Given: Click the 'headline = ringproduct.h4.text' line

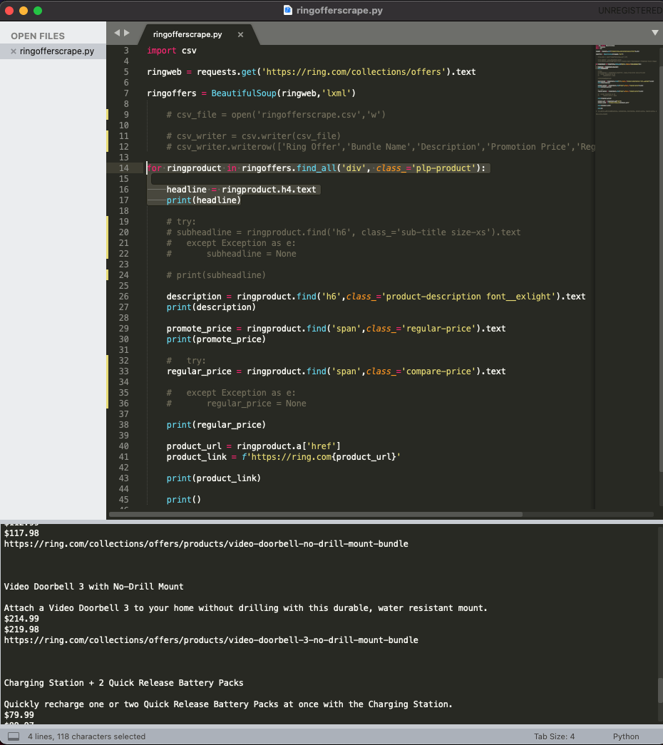Looking at the screenshot, I should (241, 190).
